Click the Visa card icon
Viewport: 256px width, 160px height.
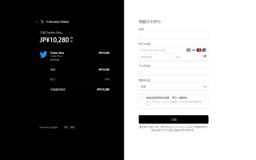click(x=194, y=50)
